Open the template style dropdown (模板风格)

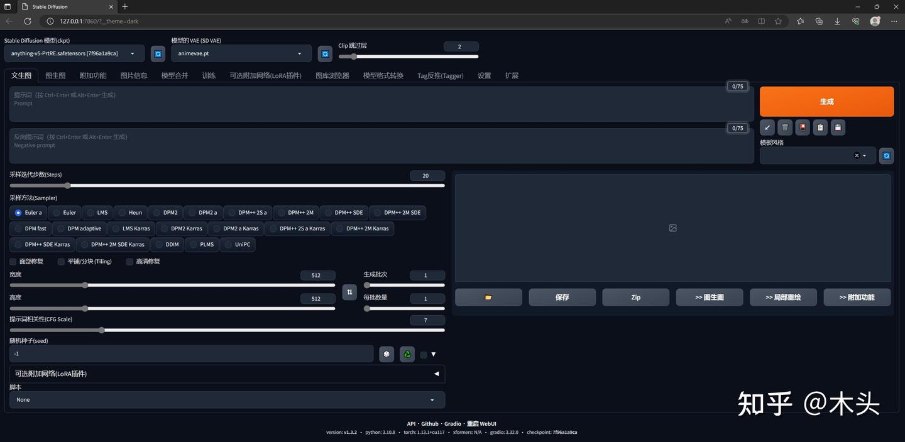tap(818, 156)
